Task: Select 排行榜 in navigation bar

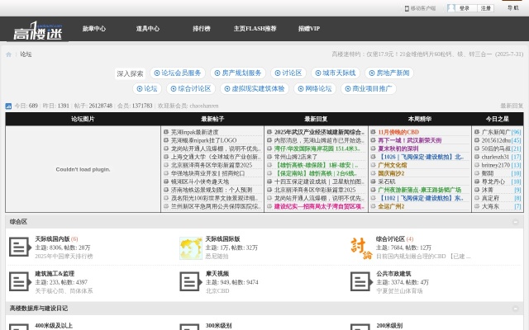Action: point(201,28)
